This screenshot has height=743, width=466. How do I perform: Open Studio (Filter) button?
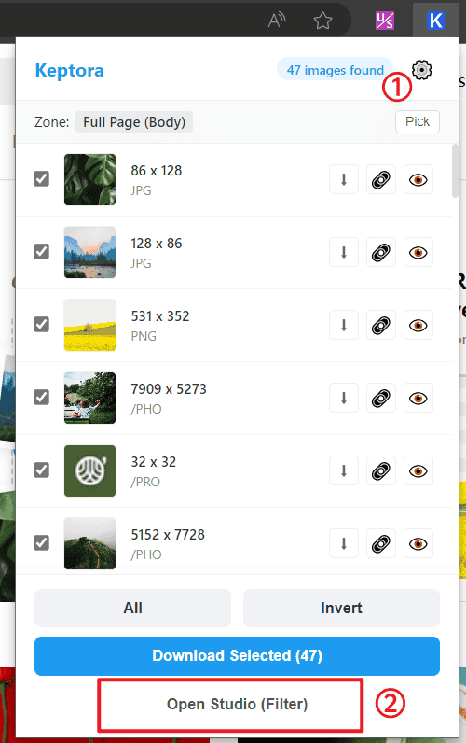click(x=237, y=704)
